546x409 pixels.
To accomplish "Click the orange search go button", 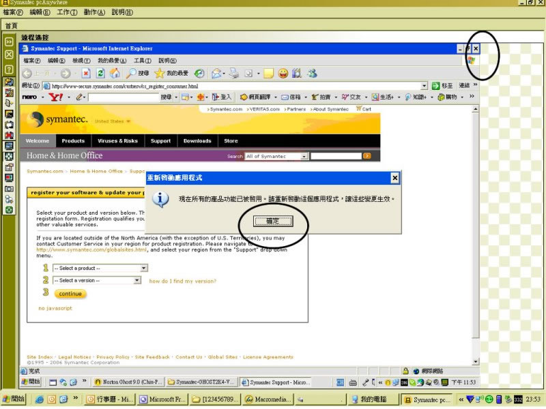I will tap(367, 156).
